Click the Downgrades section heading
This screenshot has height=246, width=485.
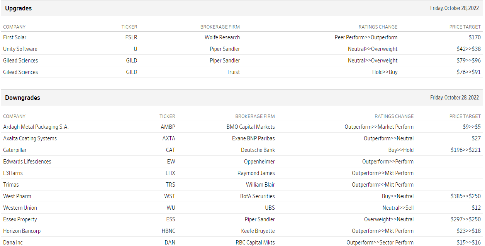(22, 98)
